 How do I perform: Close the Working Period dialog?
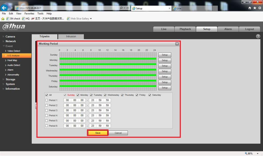[177, 44]
